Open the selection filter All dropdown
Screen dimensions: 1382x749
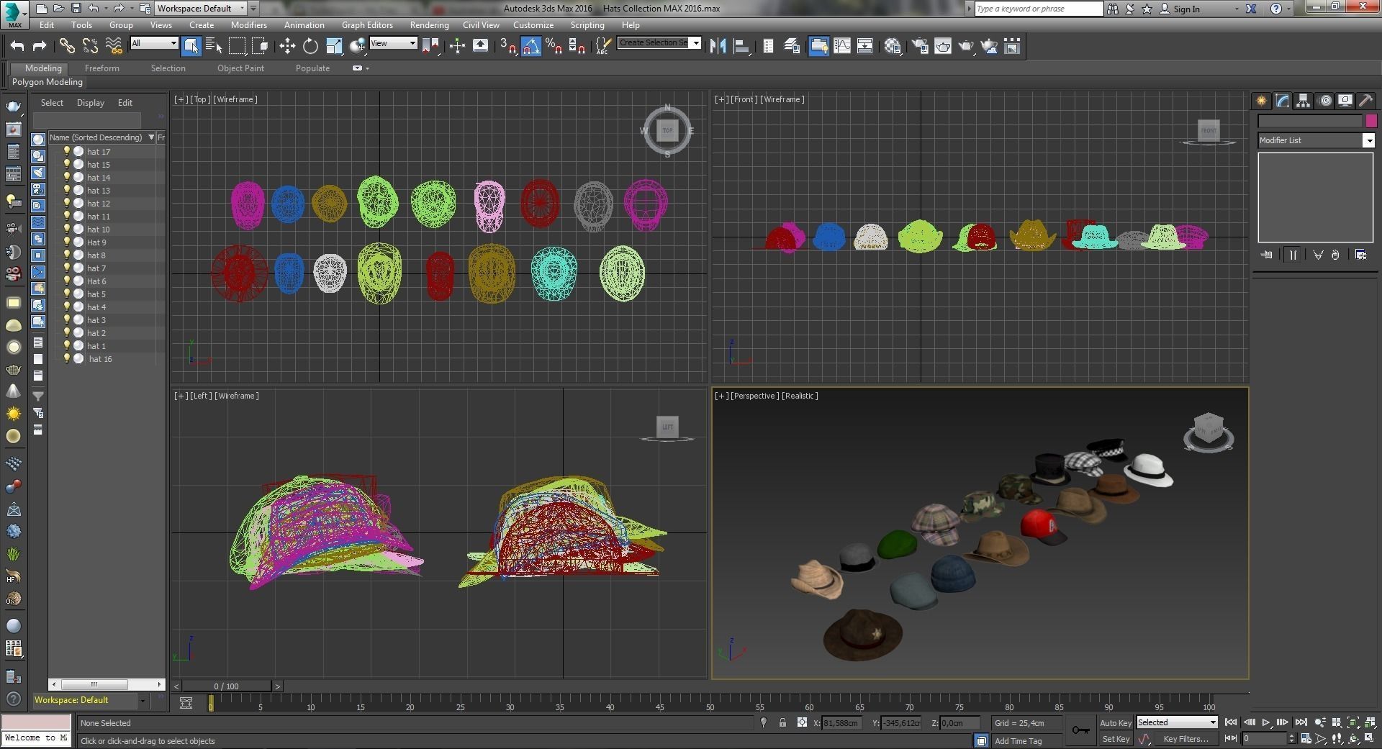coord(155,43)
